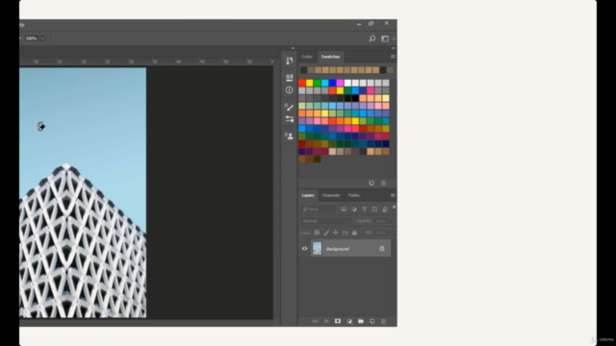
Task: Click the fx layer style icon
Action: pyautogui.click(x=326, y=321)
